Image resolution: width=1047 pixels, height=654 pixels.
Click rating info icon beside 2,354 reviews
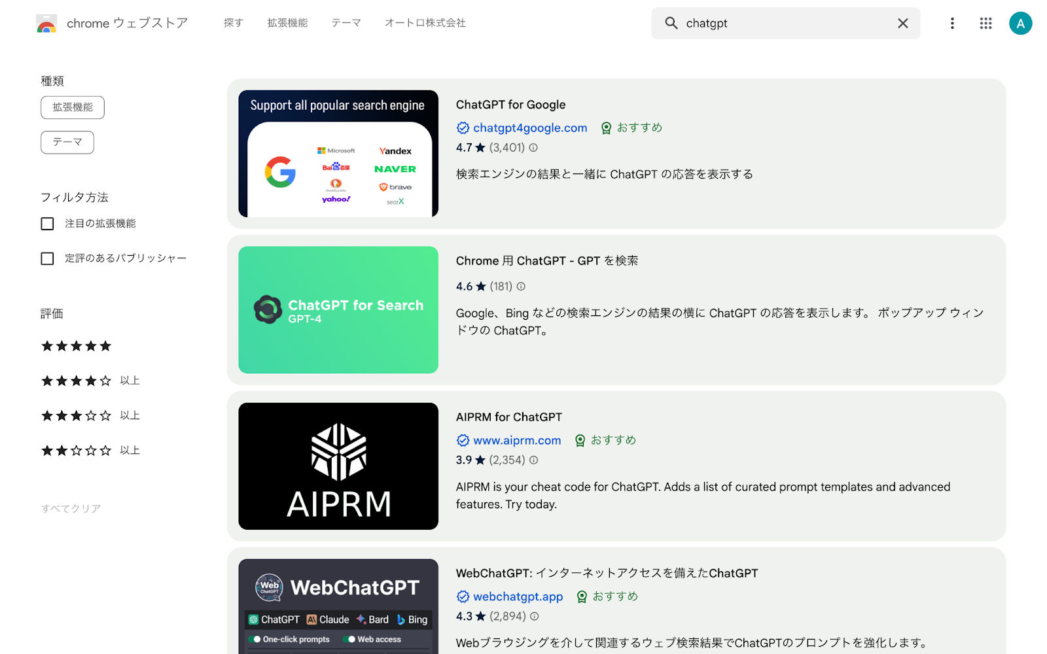click(533, 460)
